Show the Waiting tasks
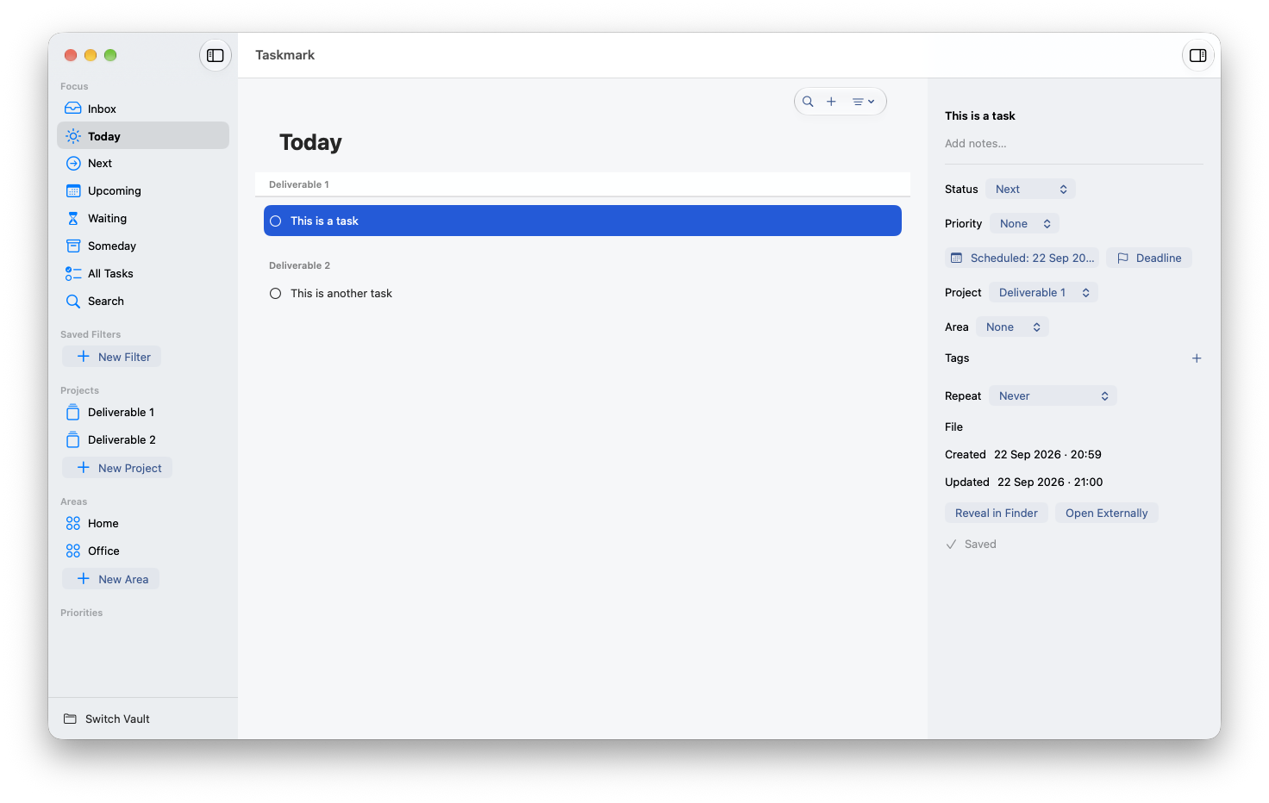This screenshot has width=1269, height=803. [143, 219]
